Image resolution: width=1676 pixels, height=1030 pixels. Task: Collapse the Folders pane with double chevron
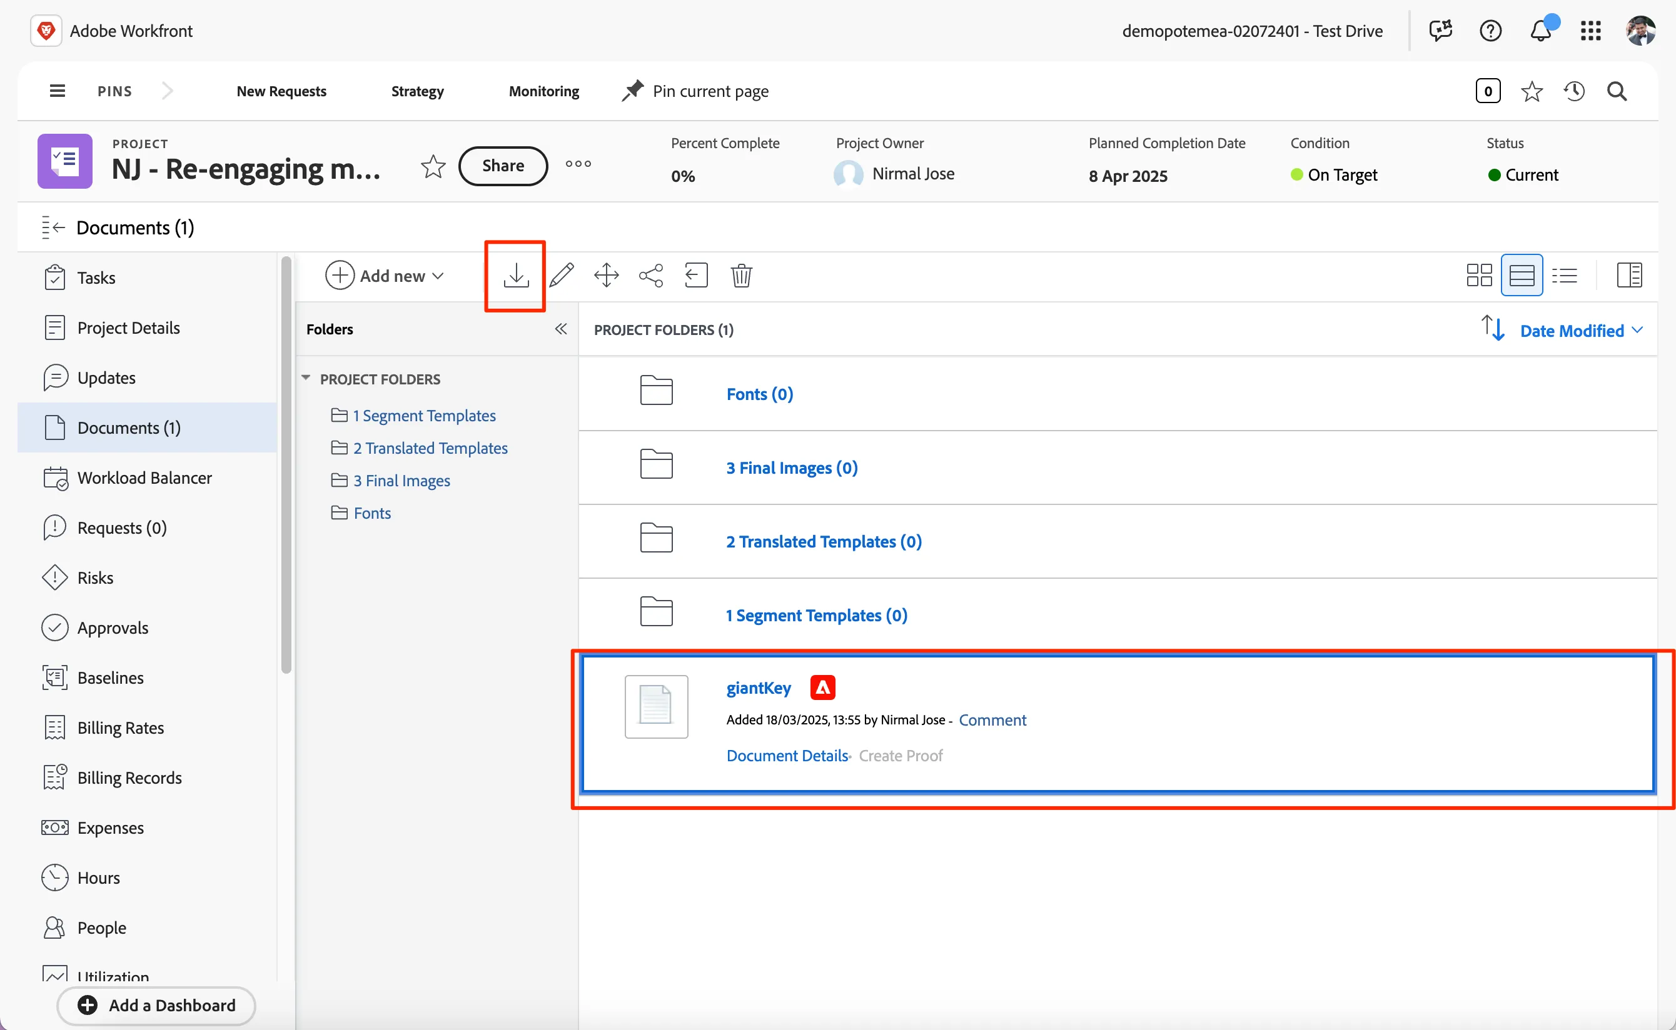pyautogui.click(x=561, y=329)
